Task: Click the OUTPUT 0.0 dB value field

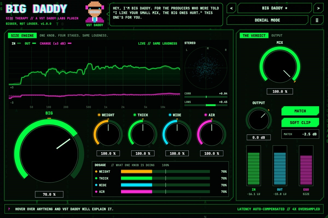Action: [x=259, y=137]
